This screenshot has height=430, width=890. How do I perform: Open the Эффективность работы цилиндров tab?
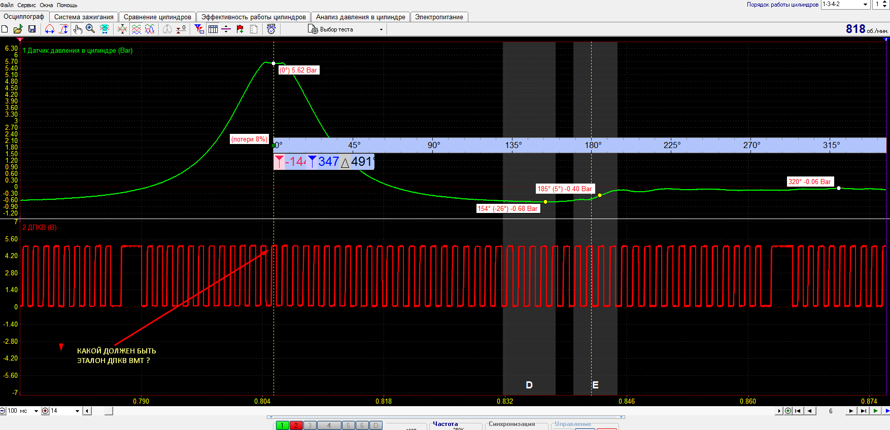(253, 17)
